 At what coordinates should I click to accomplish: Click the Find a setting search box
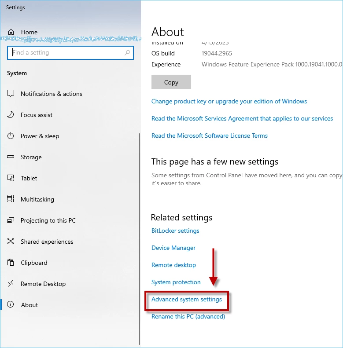[70, 53]
